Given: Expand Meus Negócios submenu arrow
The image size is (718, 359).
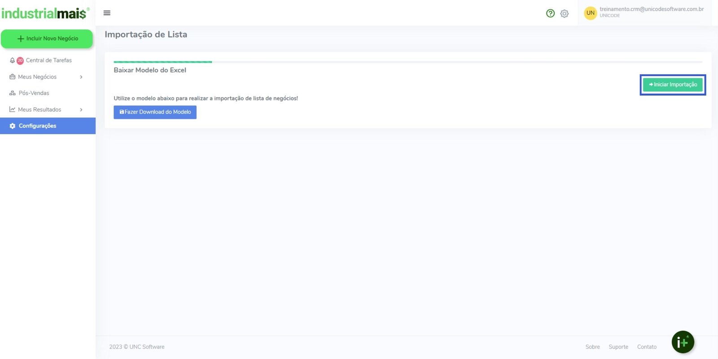Looking at the screenshot, I should pos(81,77).
